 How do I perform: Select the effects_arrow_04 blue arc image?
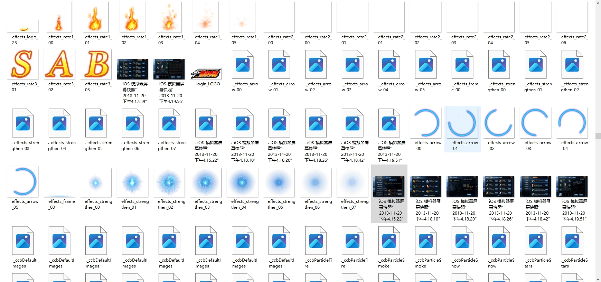click(x=572, y=122)
